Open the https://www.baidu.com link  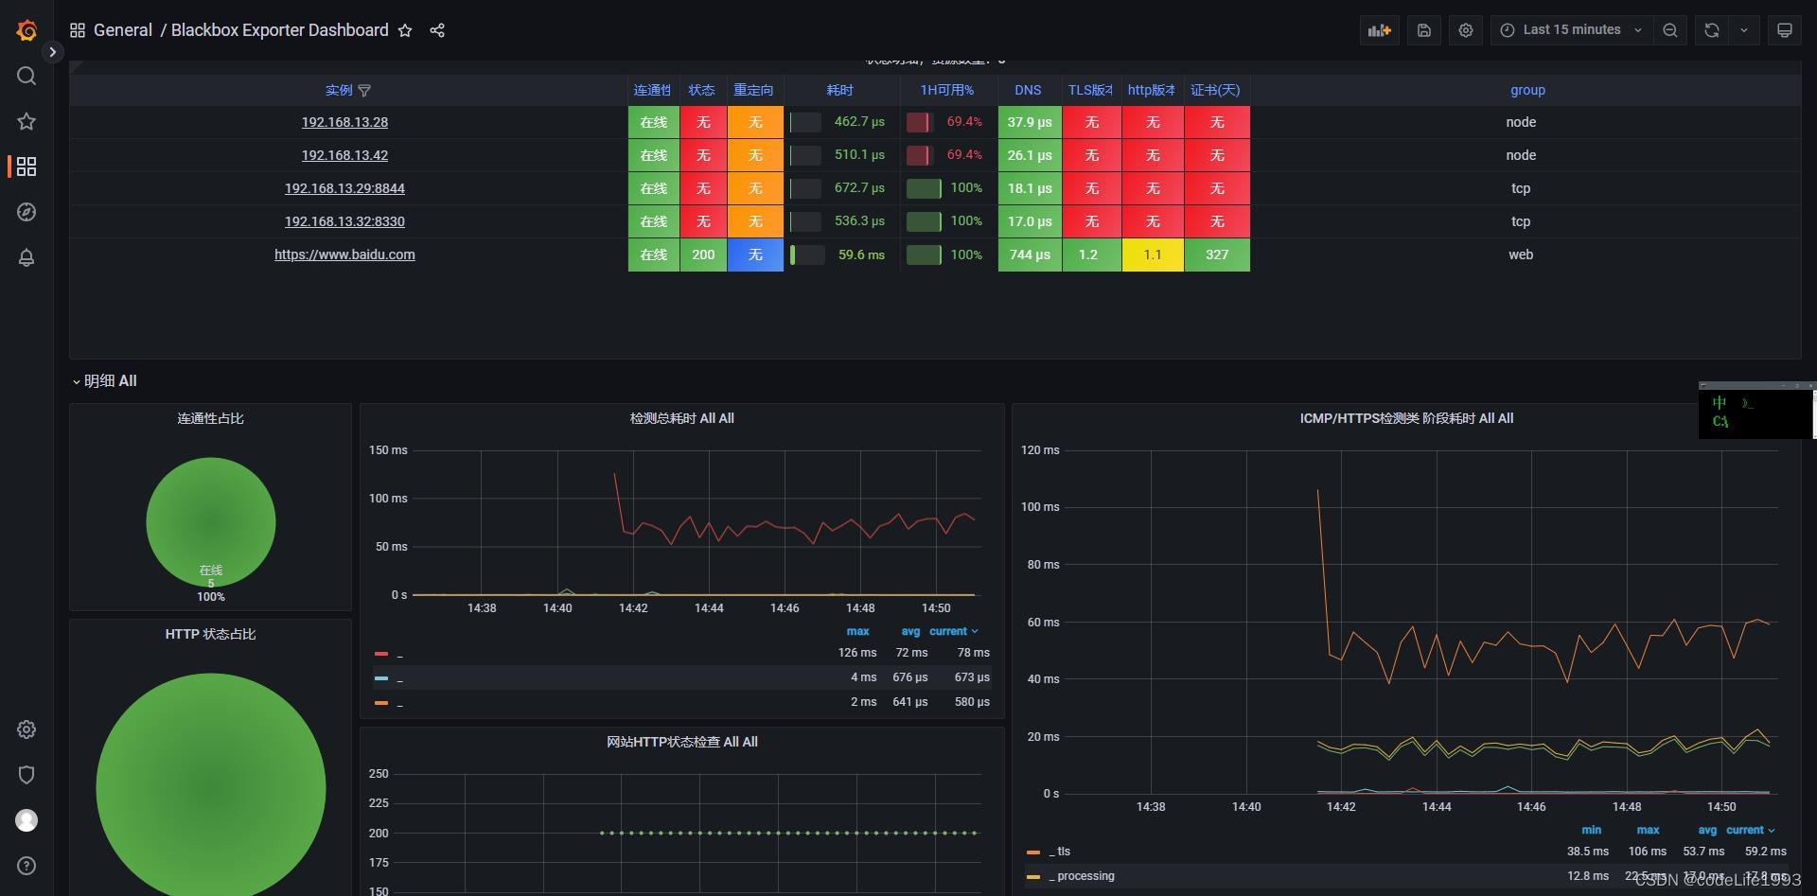[344, 255]
